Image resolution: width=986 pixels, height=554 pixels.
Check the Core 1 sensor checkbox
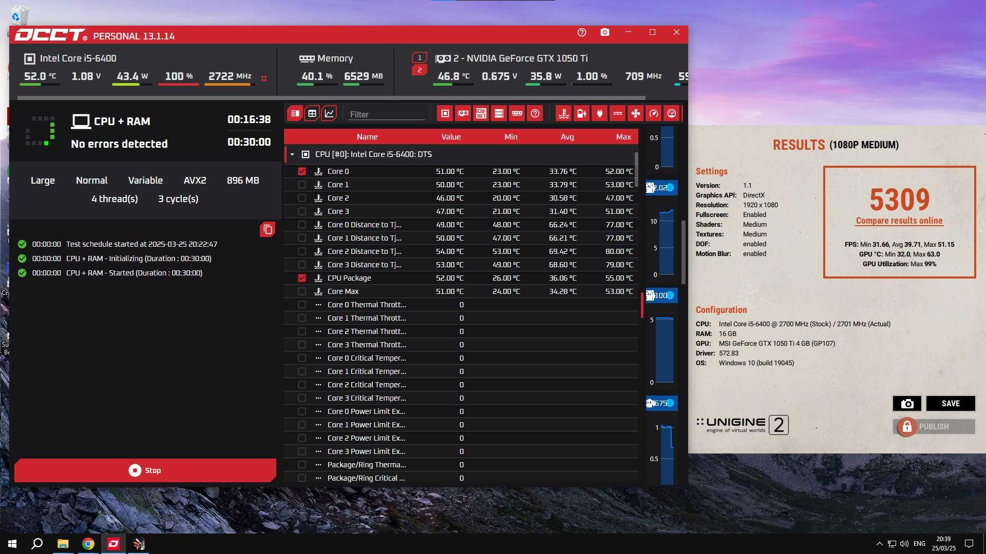302,185
